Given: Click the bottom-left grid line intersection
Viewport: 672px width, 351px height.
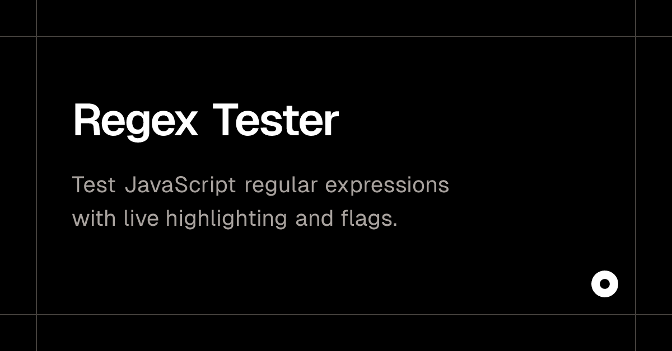Looking at the screenshot, I should [36, 315].
